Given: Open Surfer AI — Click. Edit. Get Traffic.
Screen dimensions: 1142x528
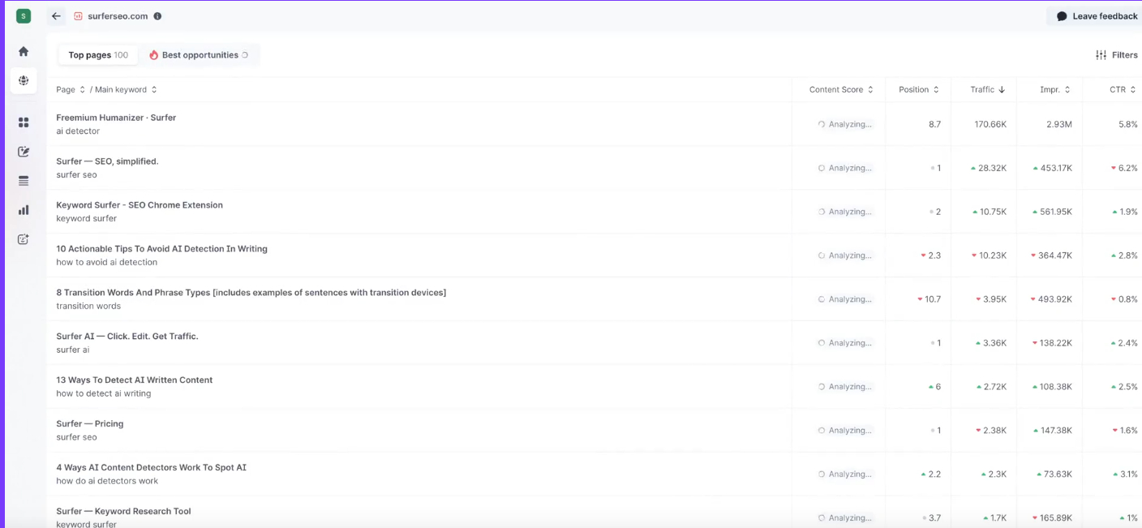Looking at the screenshot, I should [127, 337].
